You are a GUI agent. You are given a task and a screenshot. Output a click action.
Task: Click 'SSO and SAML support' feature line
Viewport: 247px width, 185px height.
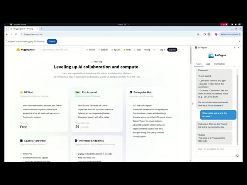pyautogui.click(x=142, y=106)
